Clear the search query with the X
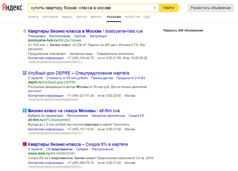Screen dimensions: 238x171 (x=155, y=8)
